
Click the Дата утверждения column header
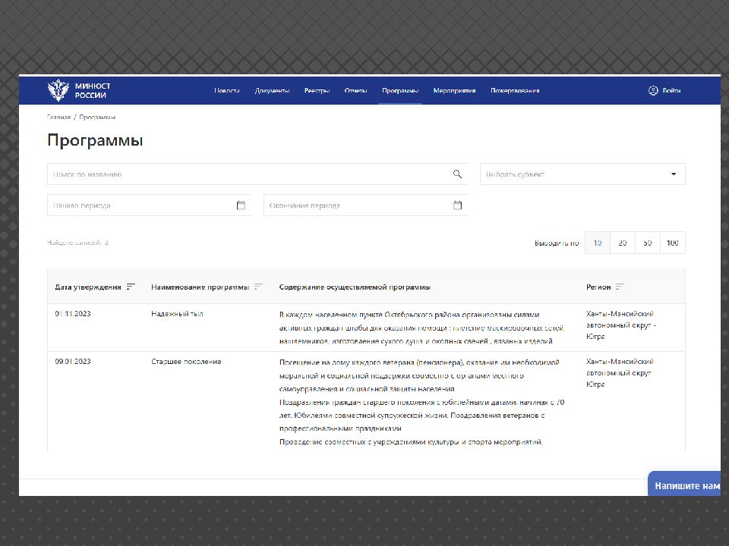tap(88, 287)
